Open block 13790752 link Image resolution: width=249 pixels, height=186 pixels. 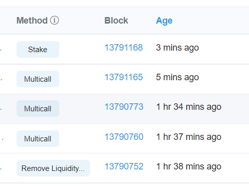click(124, 166)
